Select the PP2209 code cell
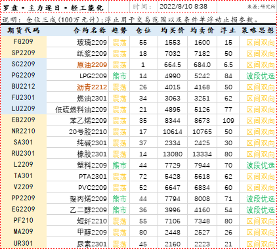 click(24, 198)
